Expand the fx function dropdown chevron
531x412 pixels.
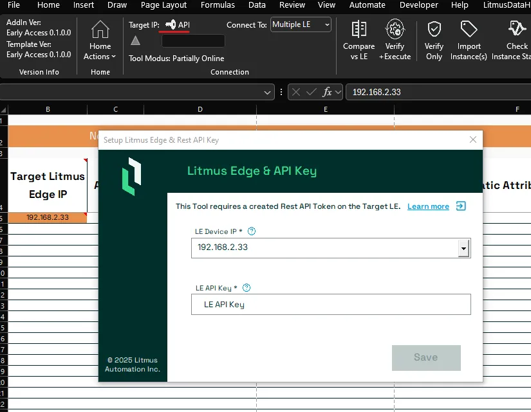pos(338,92)
